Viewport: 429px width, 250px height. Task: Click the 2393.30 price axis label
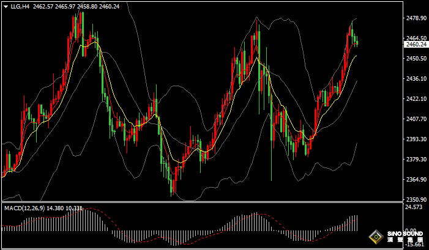coord(416,139)
